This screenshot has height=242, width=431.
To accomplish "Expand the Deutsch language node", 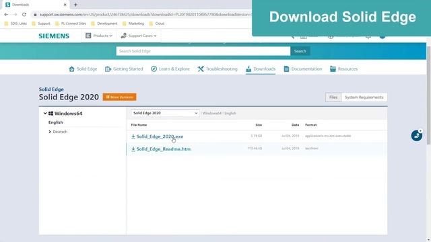I will [x=50, y=132].
